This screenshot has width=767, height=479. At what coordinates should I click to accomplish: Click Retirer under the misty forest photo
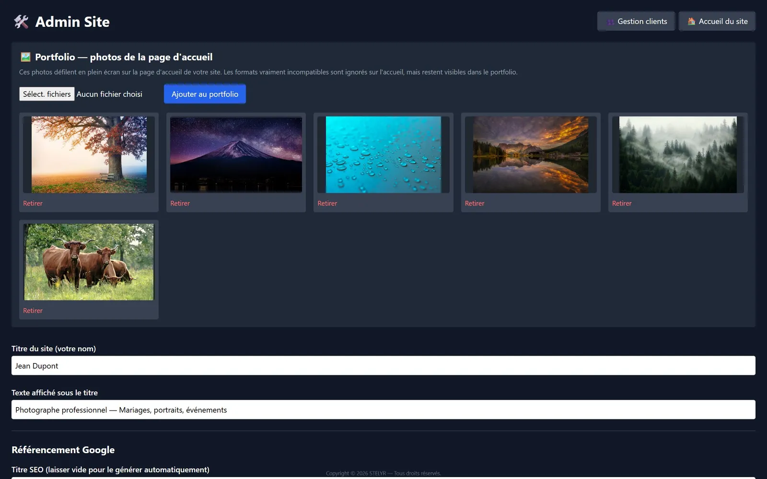click(622, 203)
